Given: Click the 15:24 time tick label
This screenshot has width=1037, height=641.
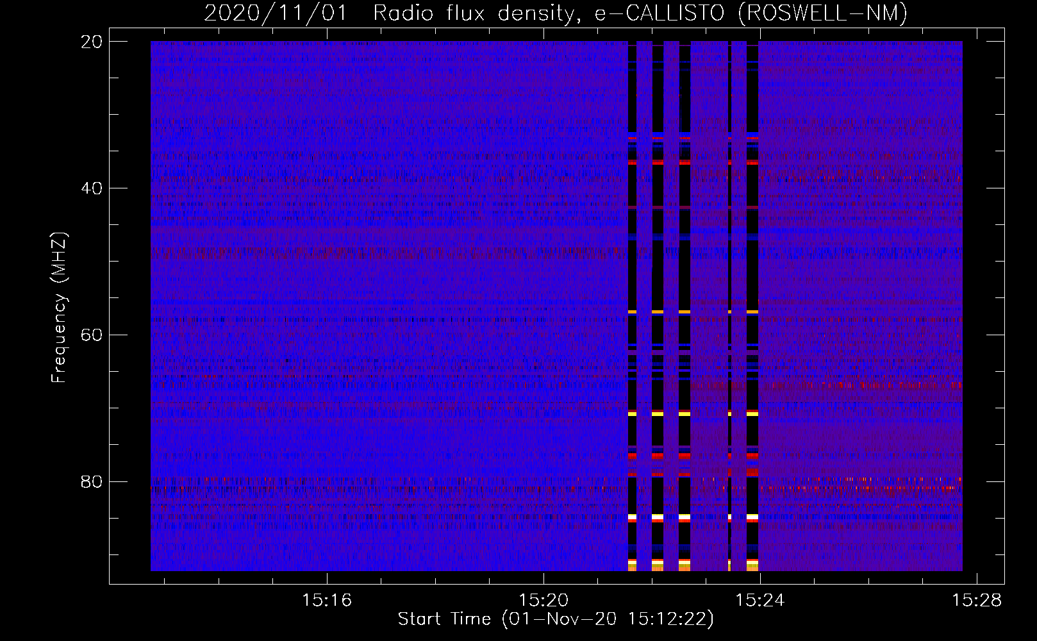Looking at the screenshot, I should point(760,600).
